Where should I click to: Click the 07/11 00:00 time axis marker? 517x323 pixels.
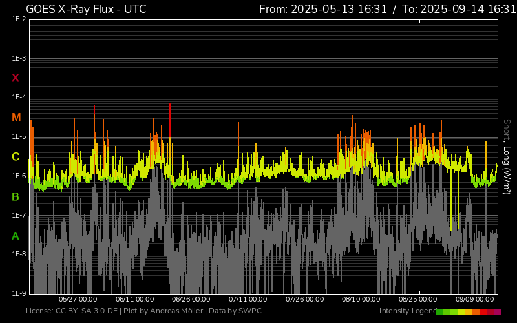pos(248,300)
